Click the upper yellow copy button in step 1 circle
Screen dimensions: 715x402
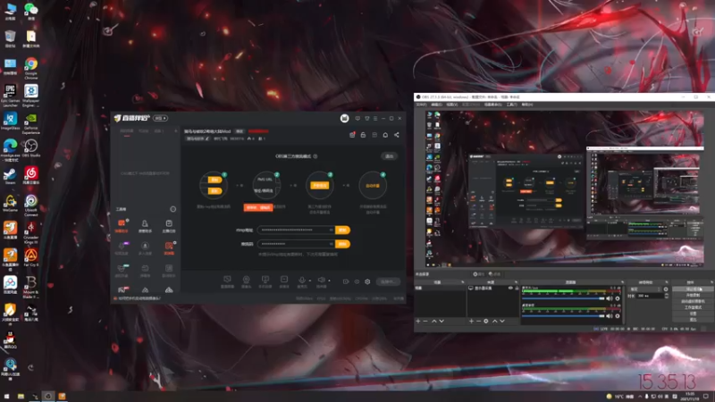point(214,180)
